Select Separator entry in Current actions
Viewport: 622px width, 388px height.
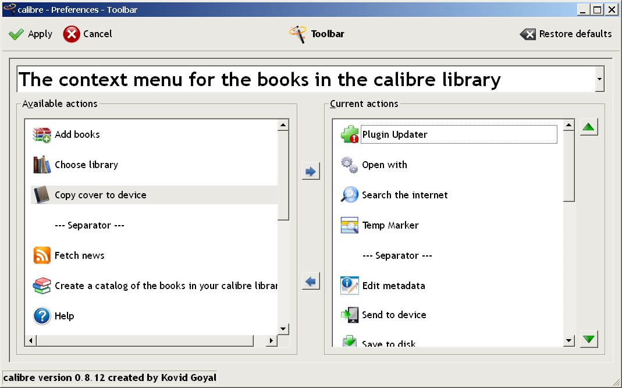click(449, 255)
